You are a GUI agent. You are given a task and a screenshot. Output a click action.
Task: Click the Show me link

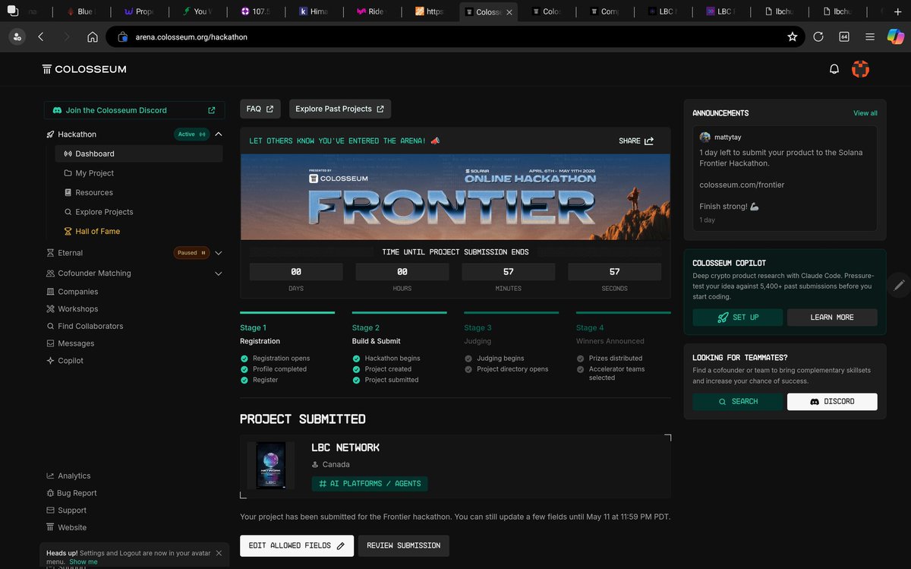pyautogui.click(x=84, y=561)
